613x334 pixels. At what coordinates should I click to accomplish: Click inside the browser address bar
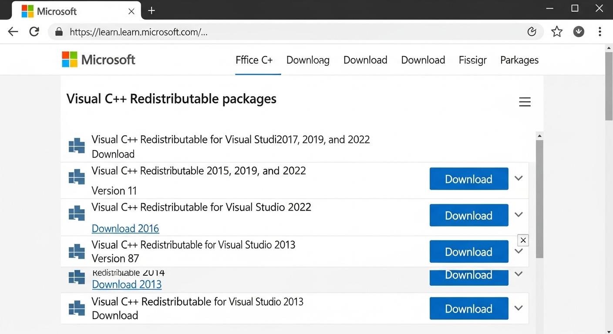(x=261, y=31)
